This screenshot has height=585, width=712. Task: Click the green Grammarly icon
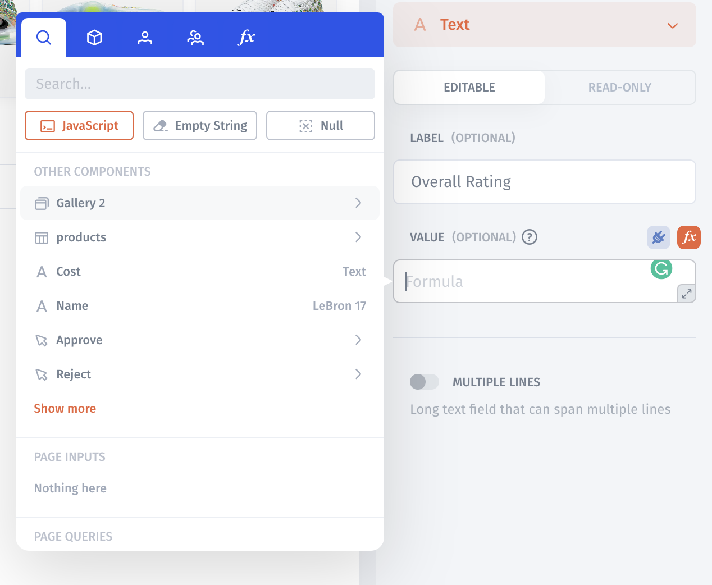click(x=661, y=269)
